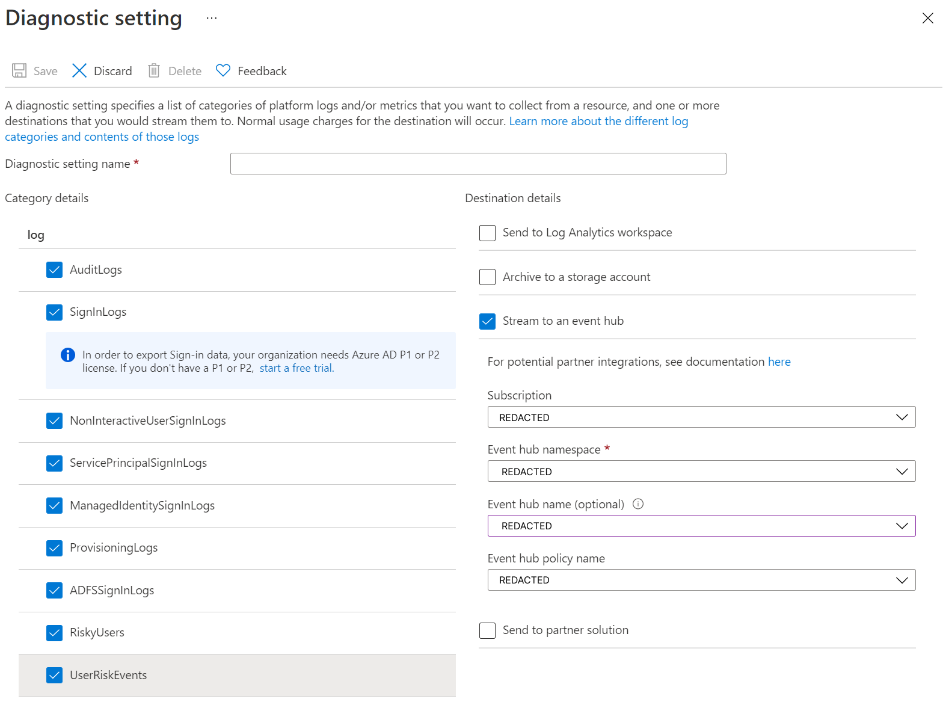
Task: Check Archive to a storage account
Action: (x=487, y=277)
